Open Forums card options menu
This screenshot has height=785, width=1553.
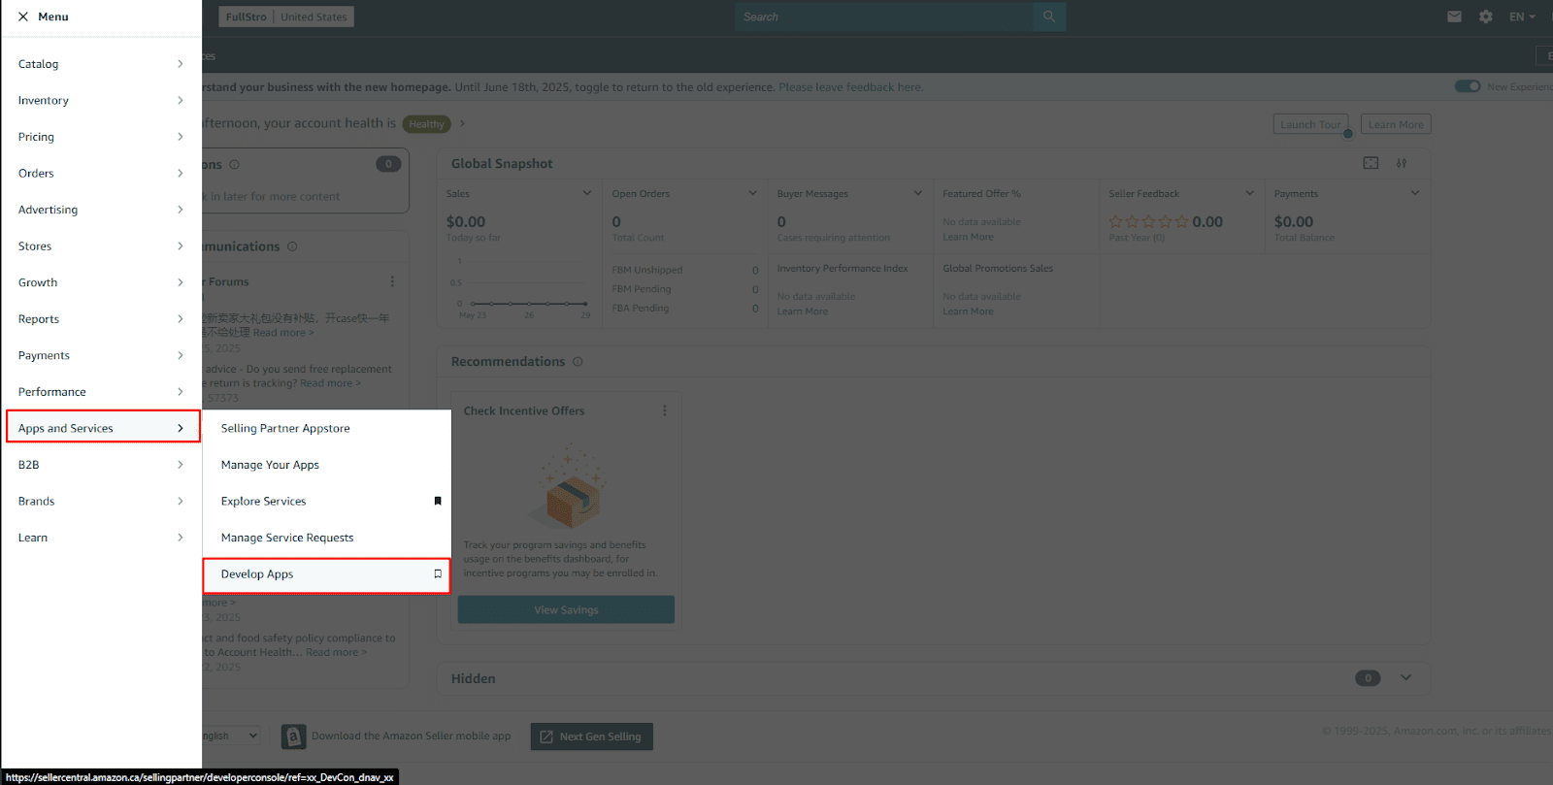click(x=392, y=281)
